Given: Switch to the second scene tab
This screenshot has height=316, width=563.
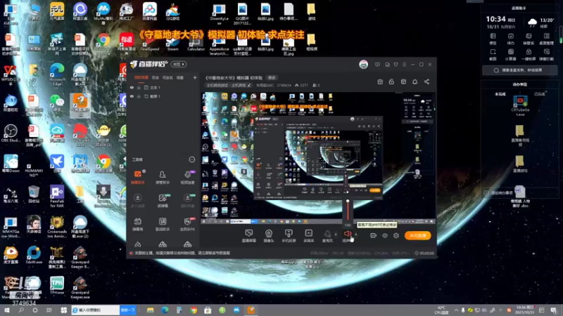Looking at the screenshot, I should (156, 77).
